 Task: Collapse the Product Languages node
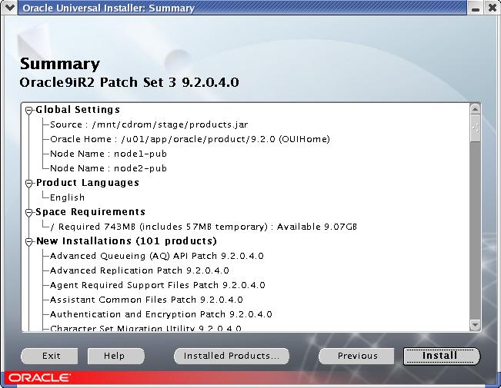29,183
